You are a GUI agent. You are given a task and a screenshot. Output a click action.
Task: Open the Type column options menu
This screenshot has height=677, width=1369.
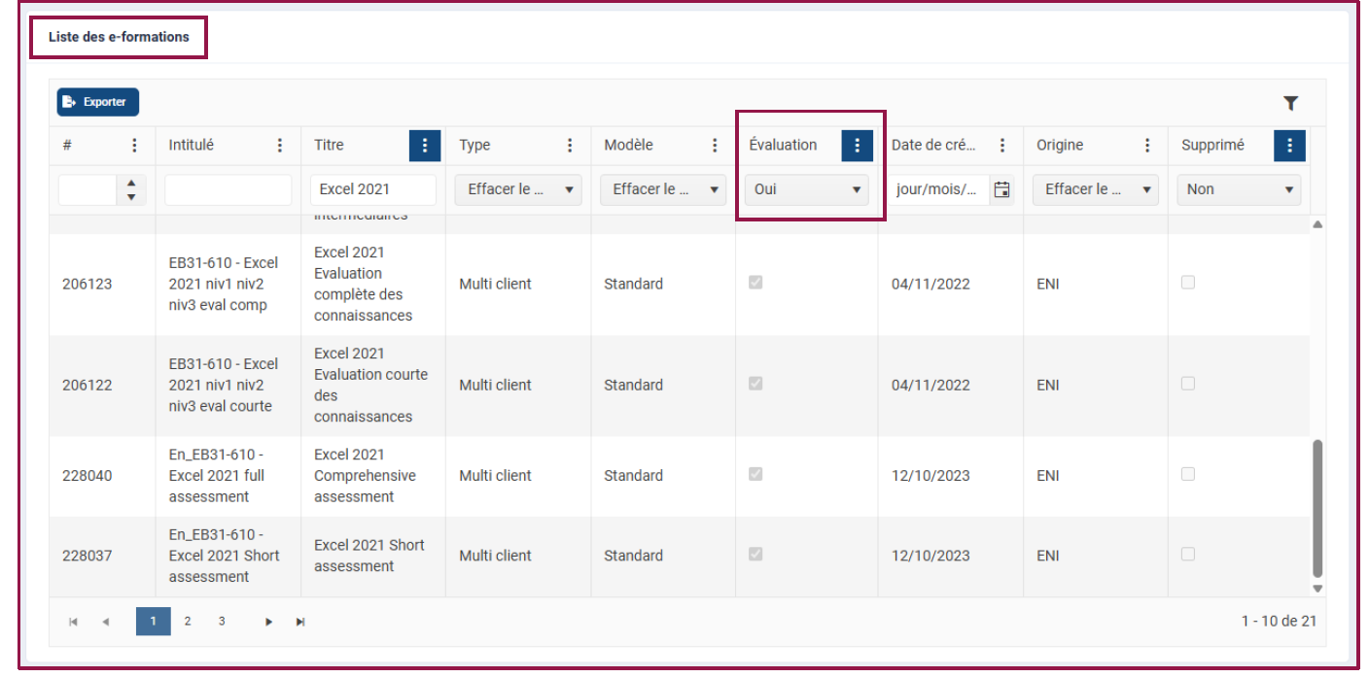pyautogui.click(x=570, y=146)
